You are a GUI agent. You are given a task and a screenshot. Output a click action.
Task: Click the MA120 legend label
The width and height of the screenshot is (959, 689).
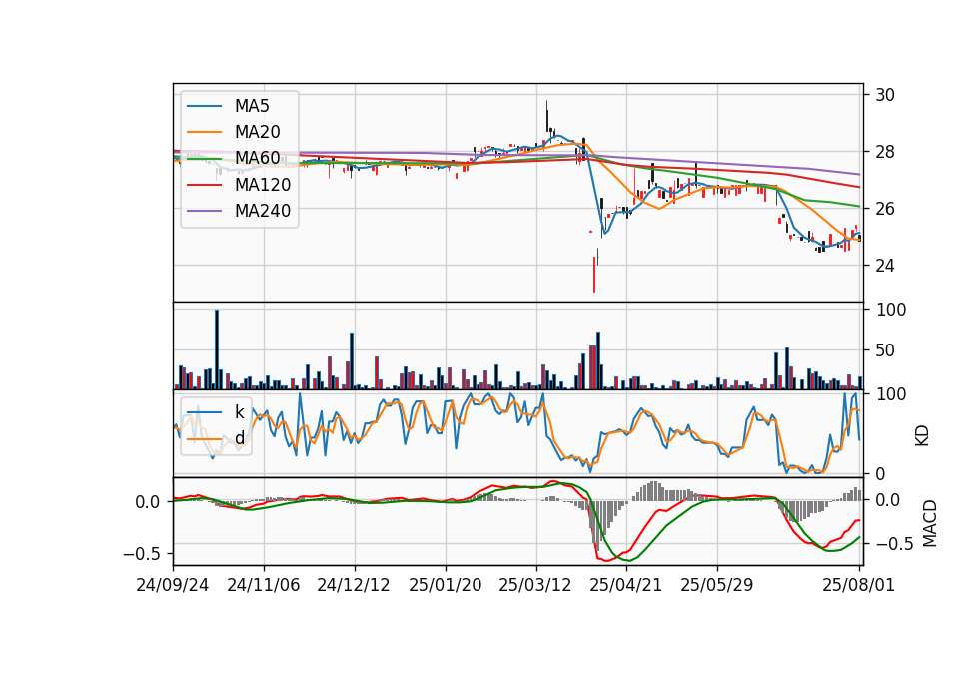263,185
